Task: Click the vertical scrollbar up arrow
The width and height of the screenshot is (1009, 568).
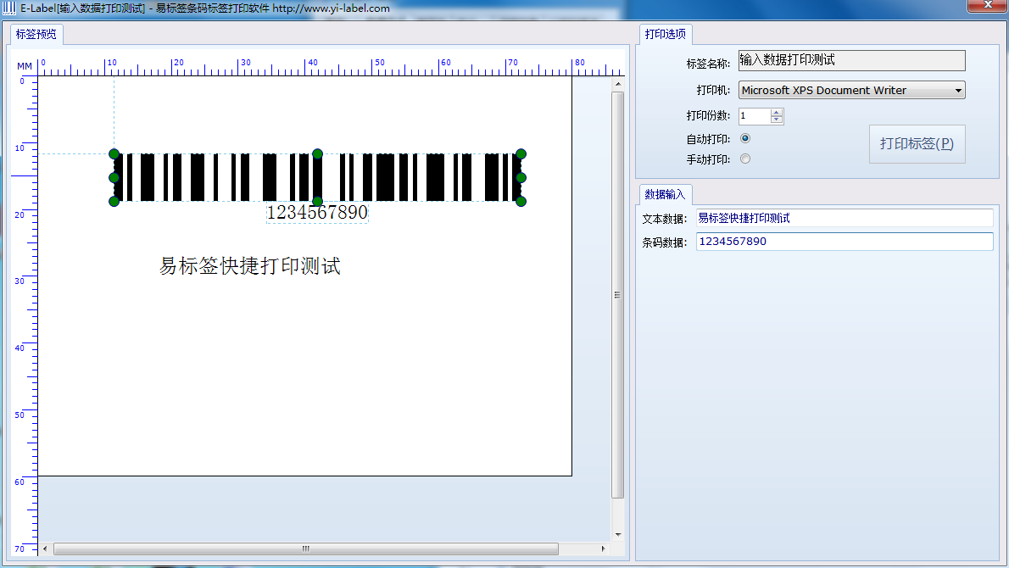Action: coord(618,84)
